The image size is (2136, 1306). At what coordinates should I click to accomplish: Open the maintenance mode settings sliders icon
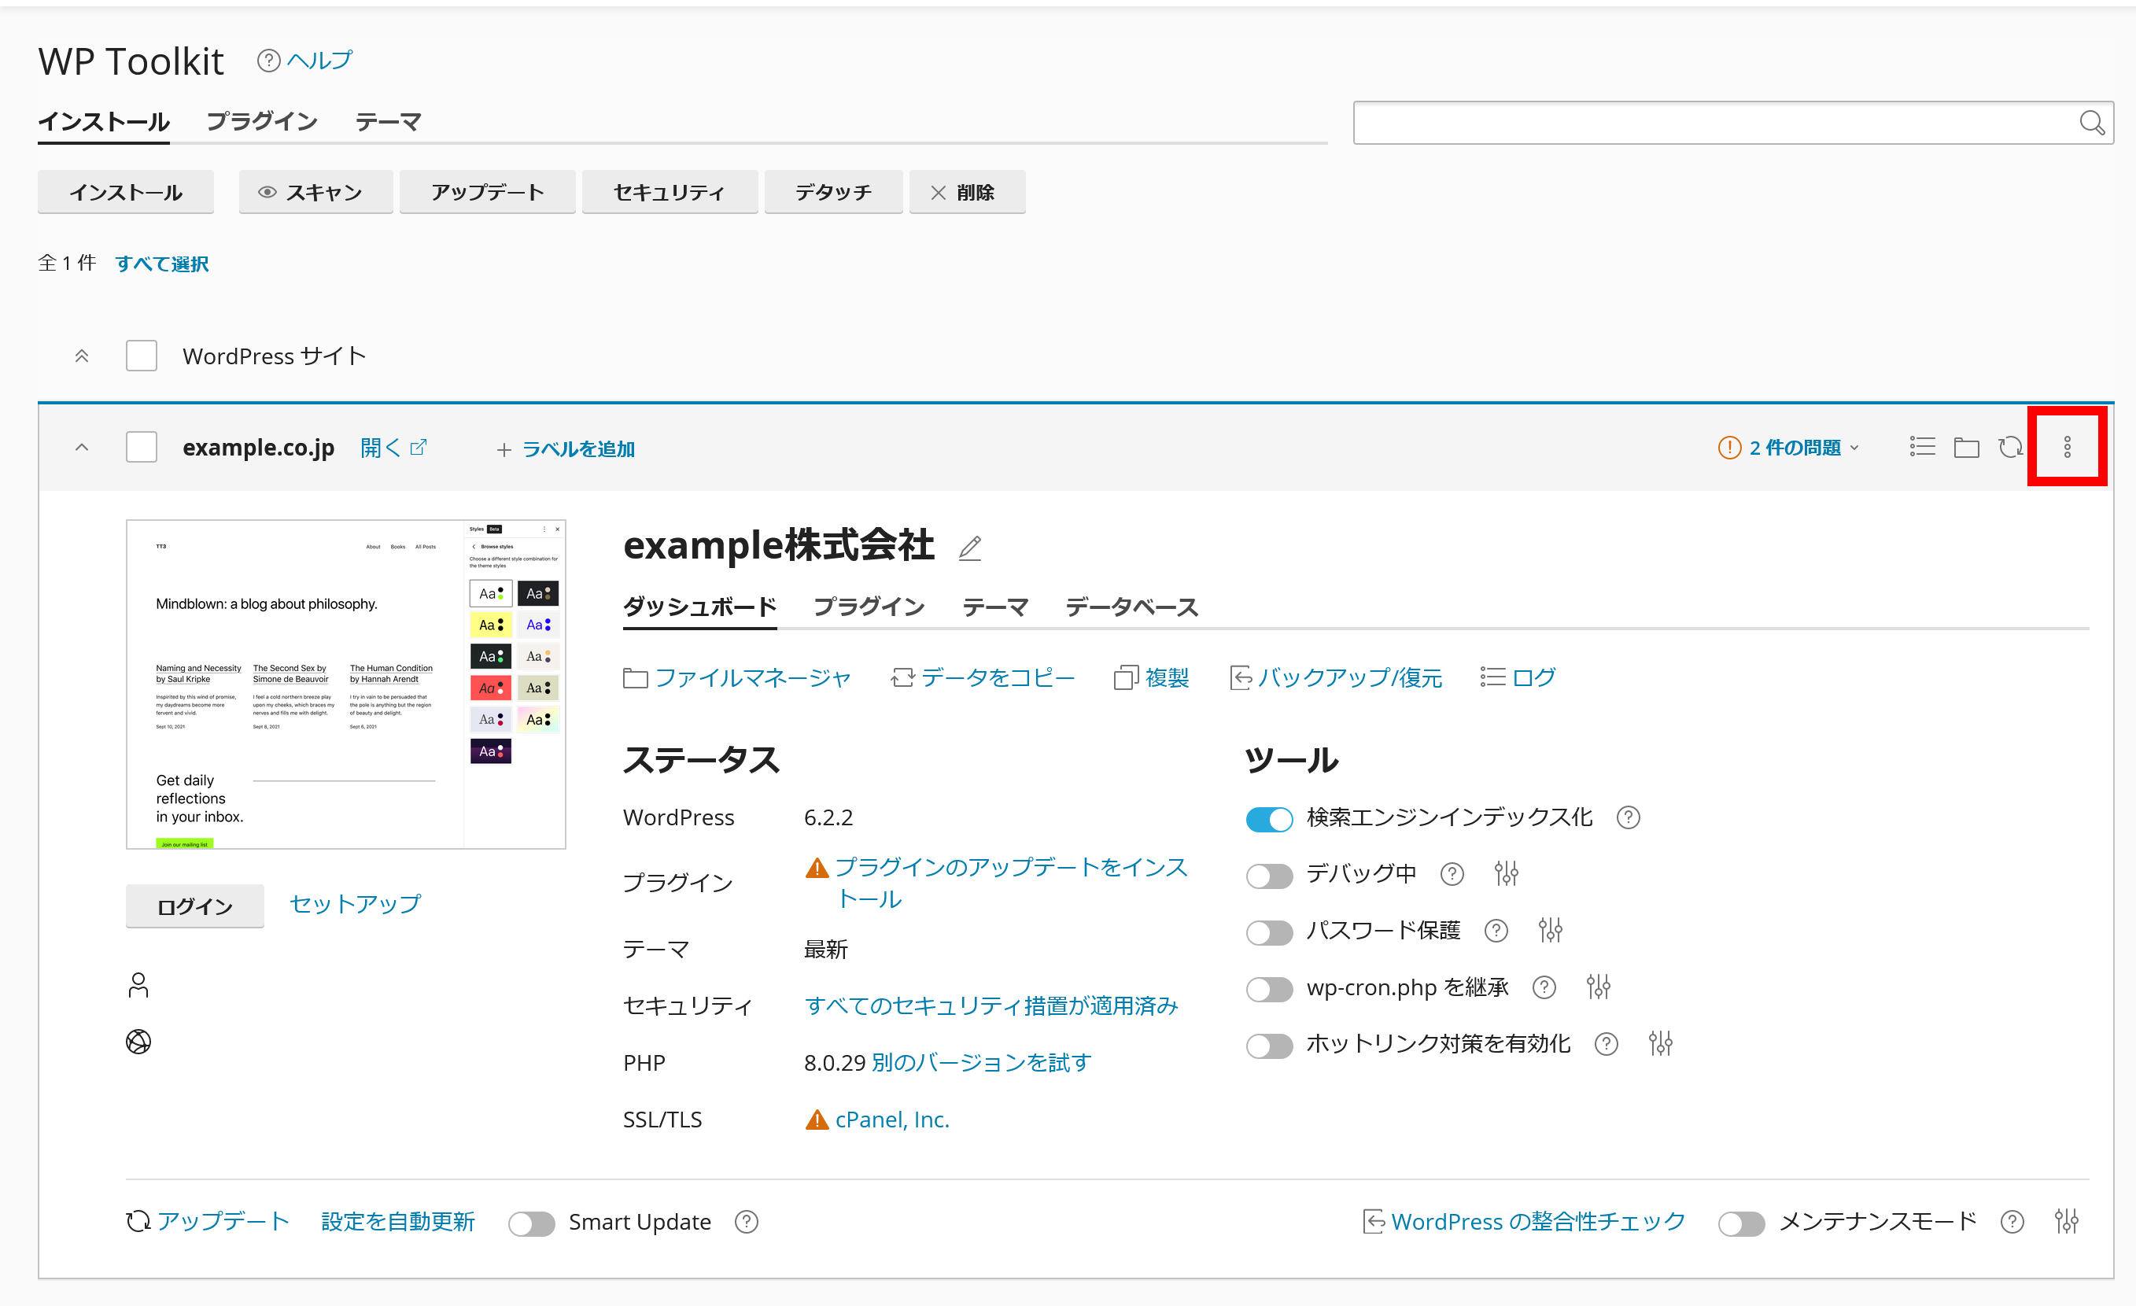coord(2065,1221)
